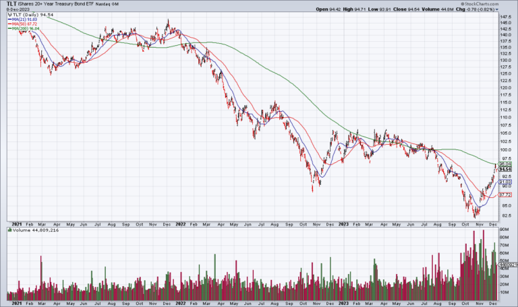Click the 8-Dec-2023 date label

17,10
